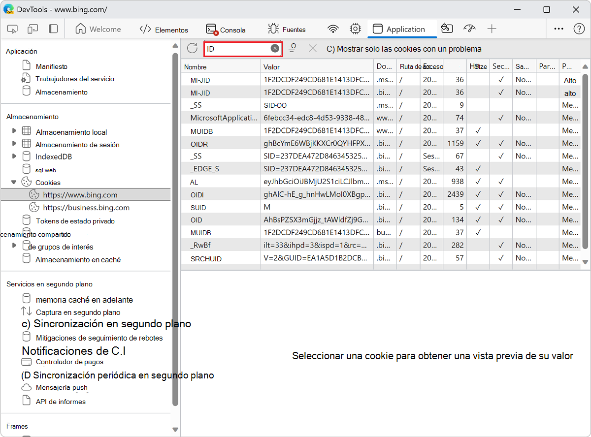Click the help question mark icon
Image resolution: width=591 pixels, height=437 pixels.
pyautogui.click(x=579, y=29)
